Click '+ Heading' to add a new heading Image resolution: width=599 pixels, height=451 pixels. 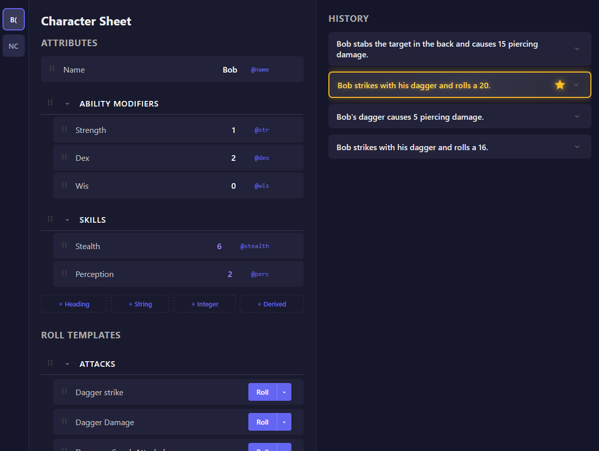coord(73,303)
